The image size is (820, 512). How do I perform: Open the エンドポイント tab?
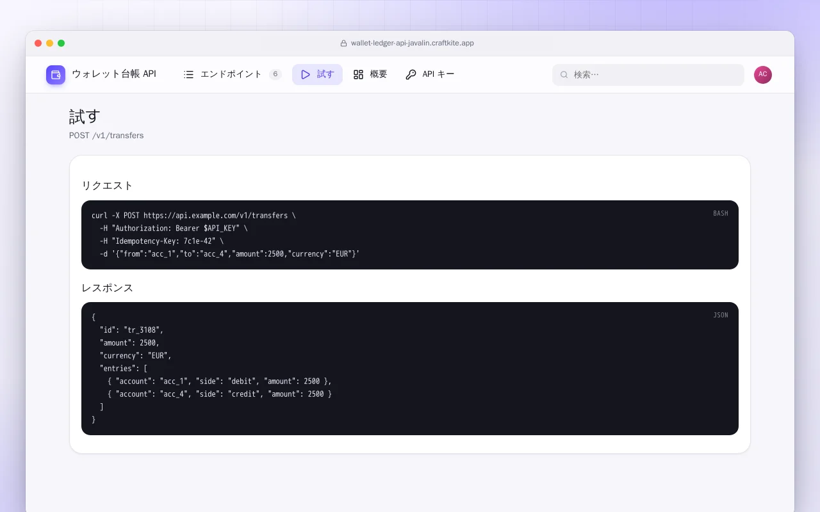232,74
